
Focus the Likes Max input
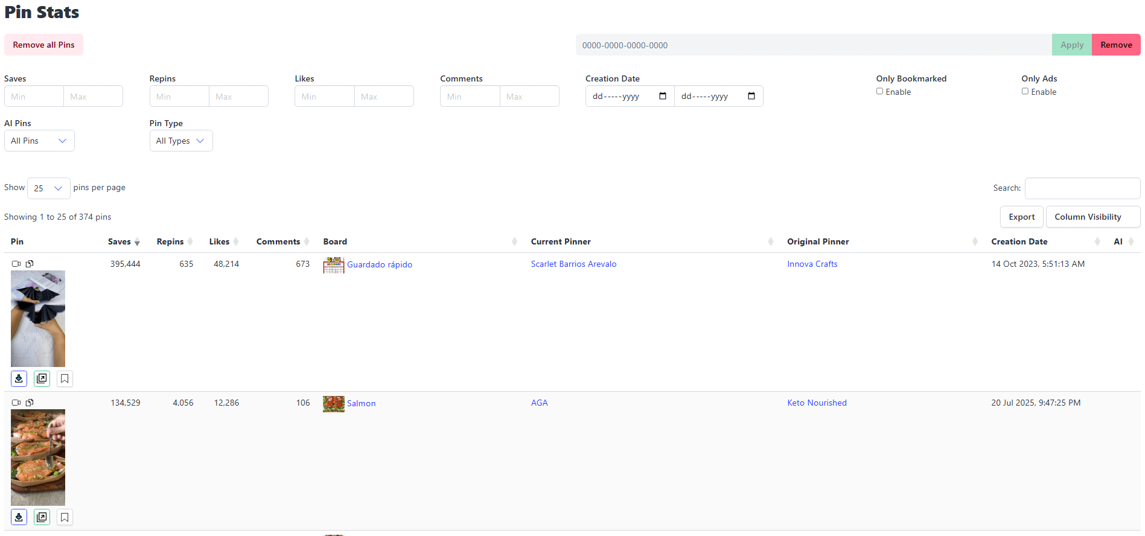point(384,96)
